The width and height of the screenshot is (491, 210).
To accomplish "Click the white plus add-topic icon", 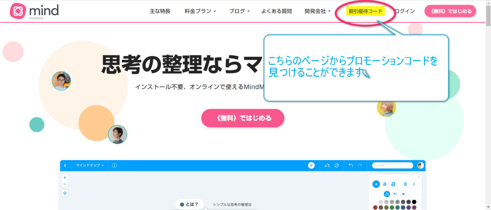I will click(x=311, y=165).
